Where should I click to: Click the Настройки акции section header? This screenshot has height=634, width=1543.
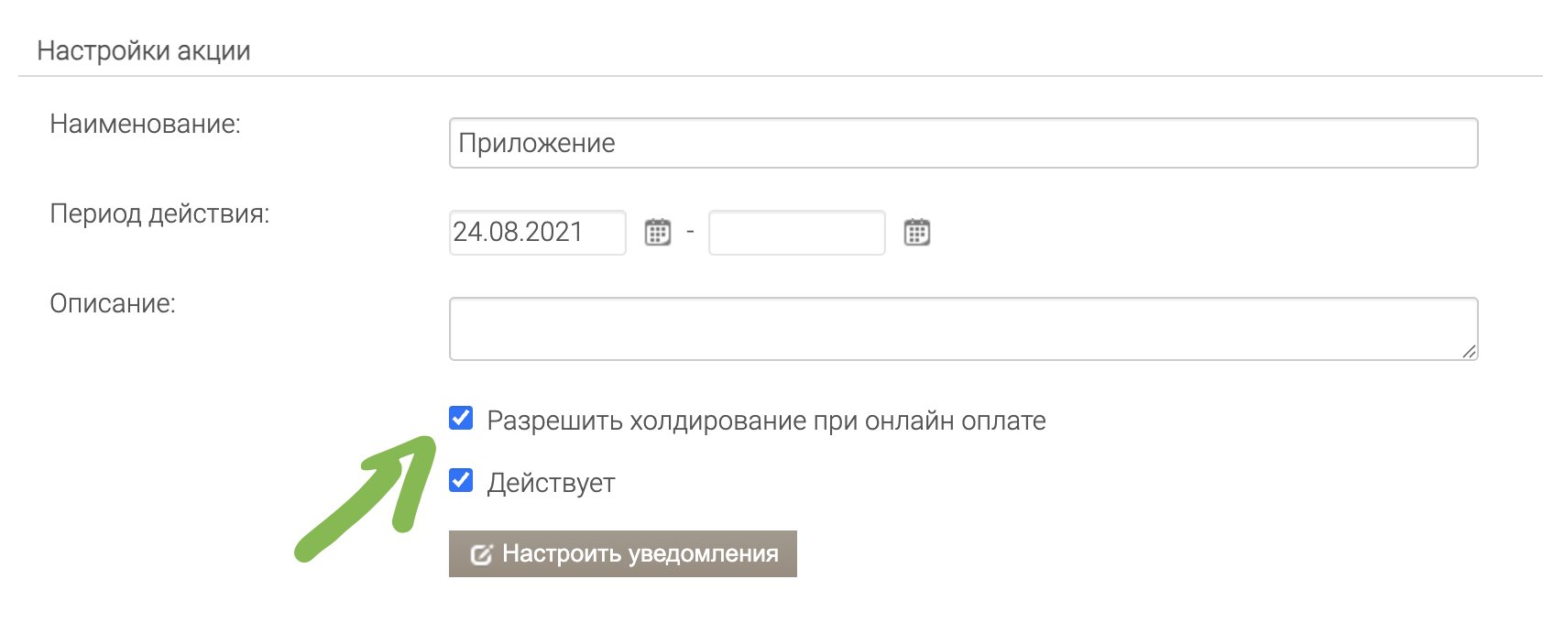point(144,50)
